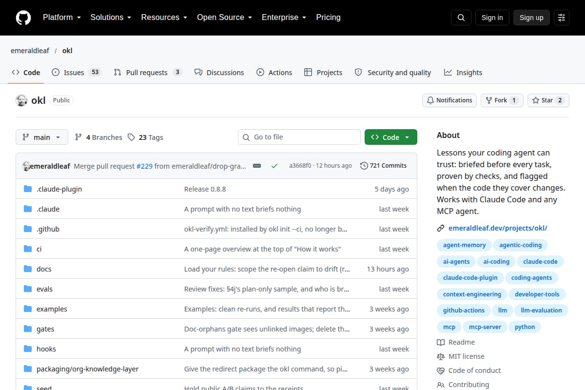View the green check status icon
This screenshot has width=585, height=390.
click(x=274, y=166)
